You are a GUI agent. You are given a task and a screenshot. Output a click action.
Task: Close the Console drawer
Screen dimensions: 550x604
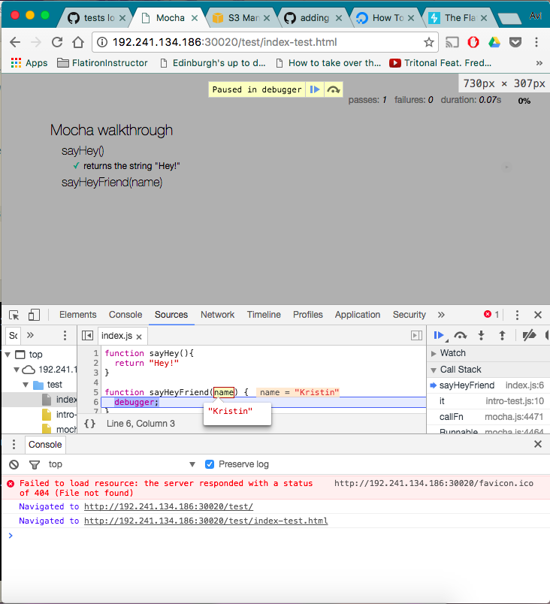(x=538, y=444)
